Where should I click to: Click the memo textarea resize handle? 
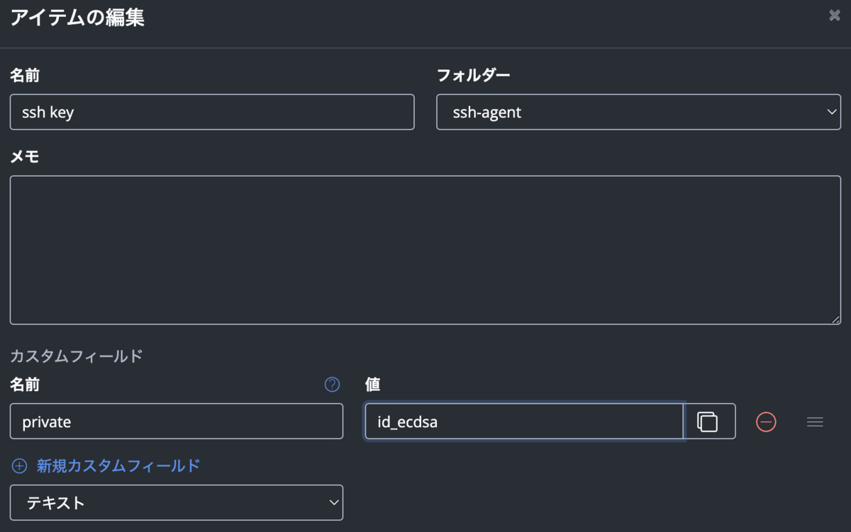click(835, 319)
